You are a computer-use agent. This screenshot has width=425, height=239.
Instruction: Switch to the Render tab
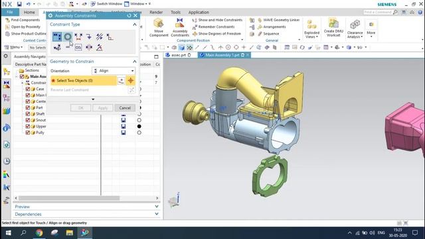pyautogui.click(x=156, y=12)
